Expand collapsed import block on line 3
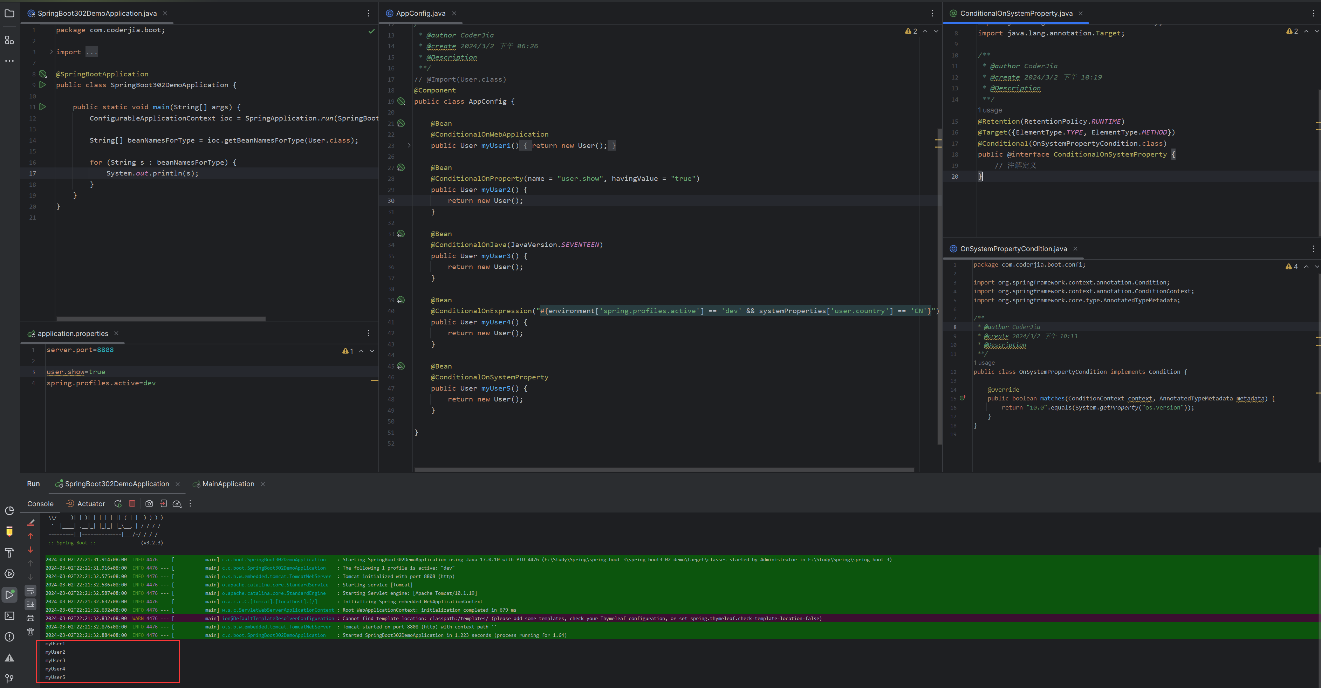The image size is (1321, 688). coord(51,52)
